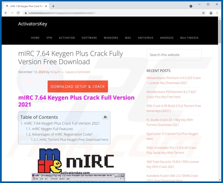Image resolution: width=223 pixels, height=183 pixels.
Task: Minimize the Chrome window
Action: tap(199, 4)
